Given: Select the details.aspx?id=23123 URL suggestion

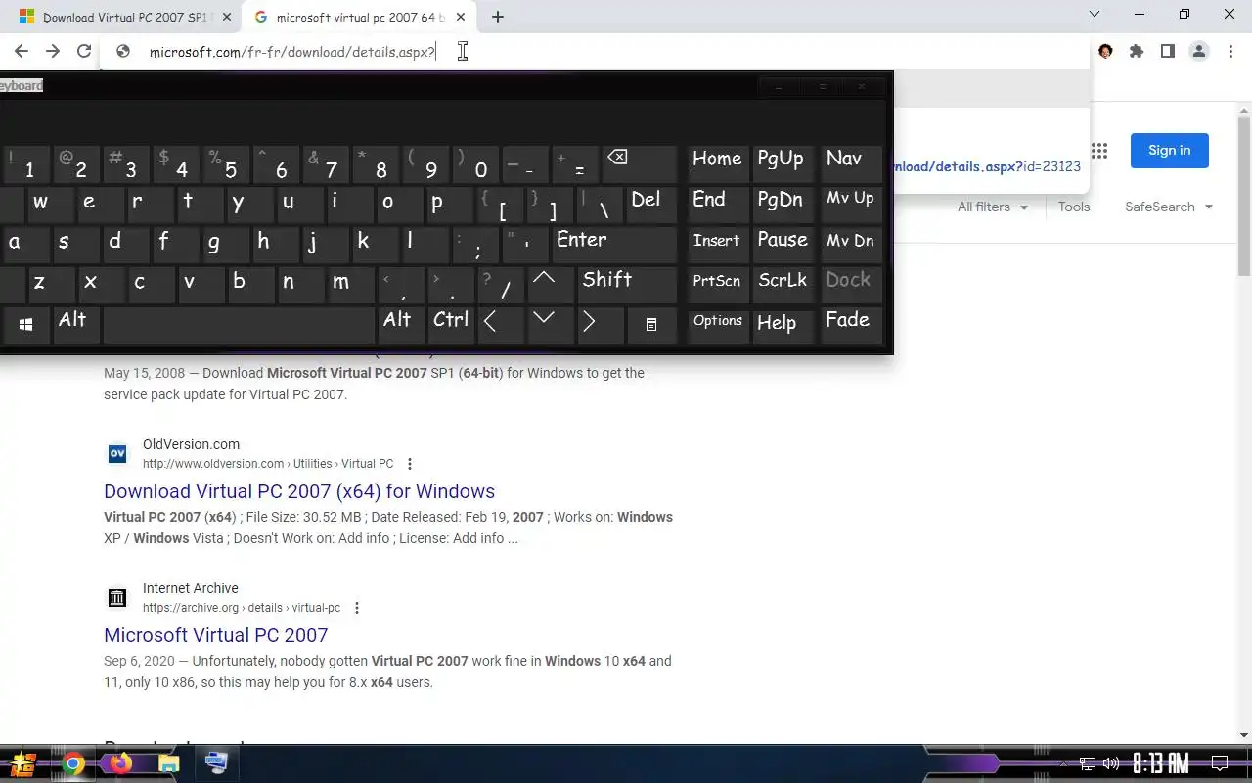Looking at the screenshot, I should [986, 166].
